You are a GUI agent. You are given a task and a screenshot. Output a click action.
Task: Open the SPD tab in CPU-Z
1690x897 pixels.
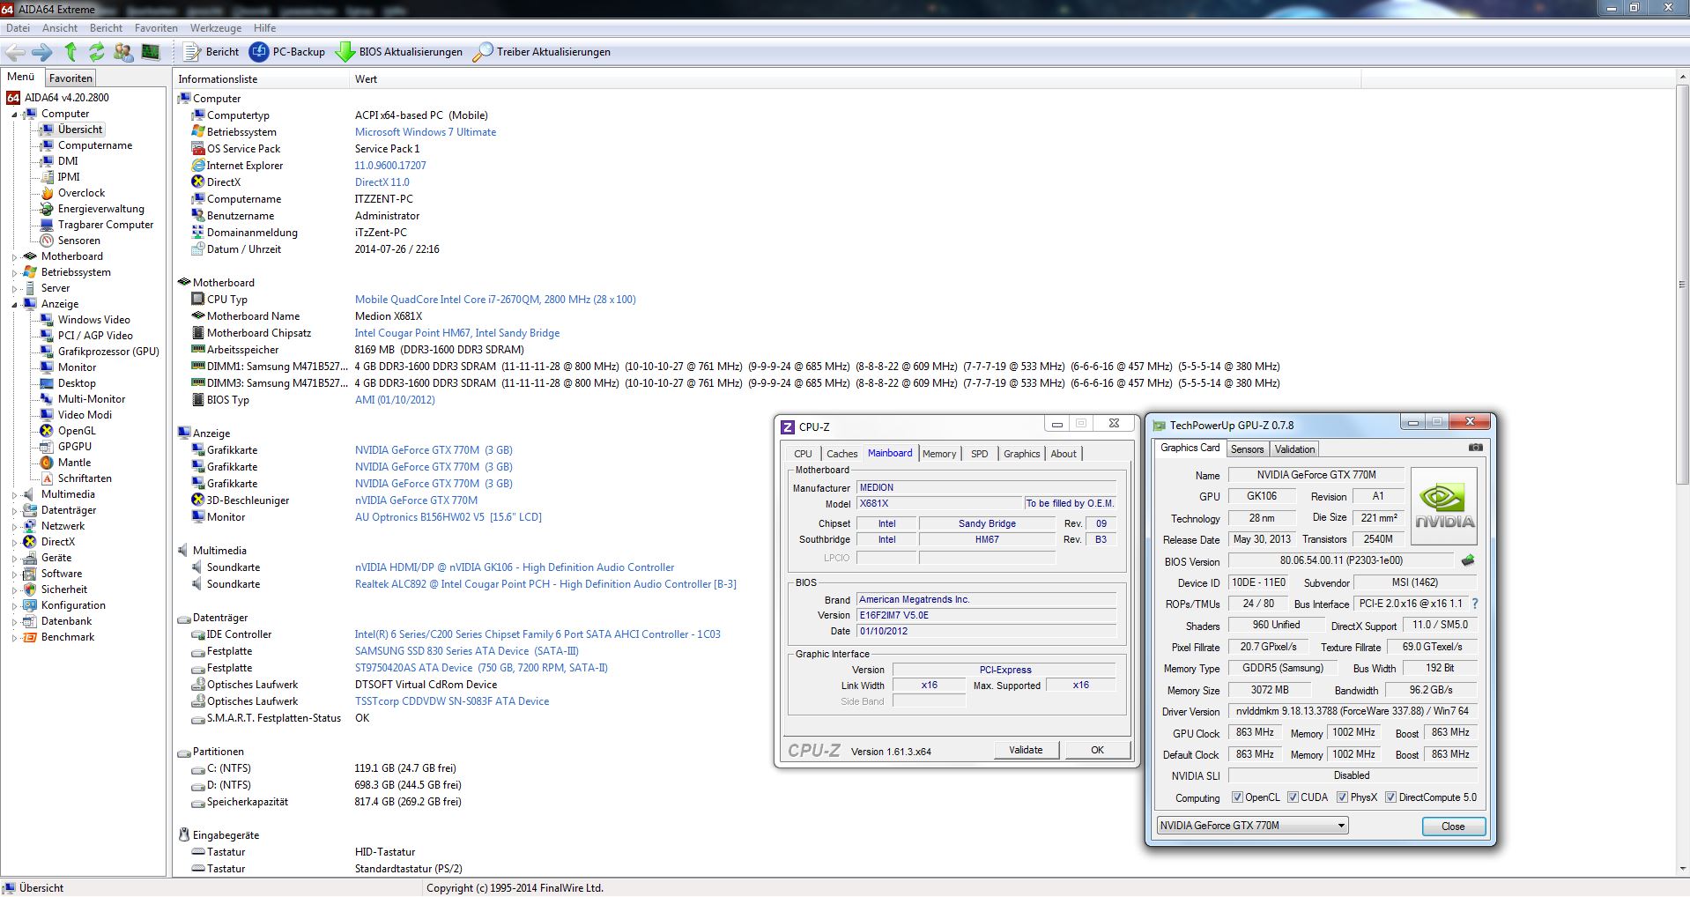coord(980,454)
